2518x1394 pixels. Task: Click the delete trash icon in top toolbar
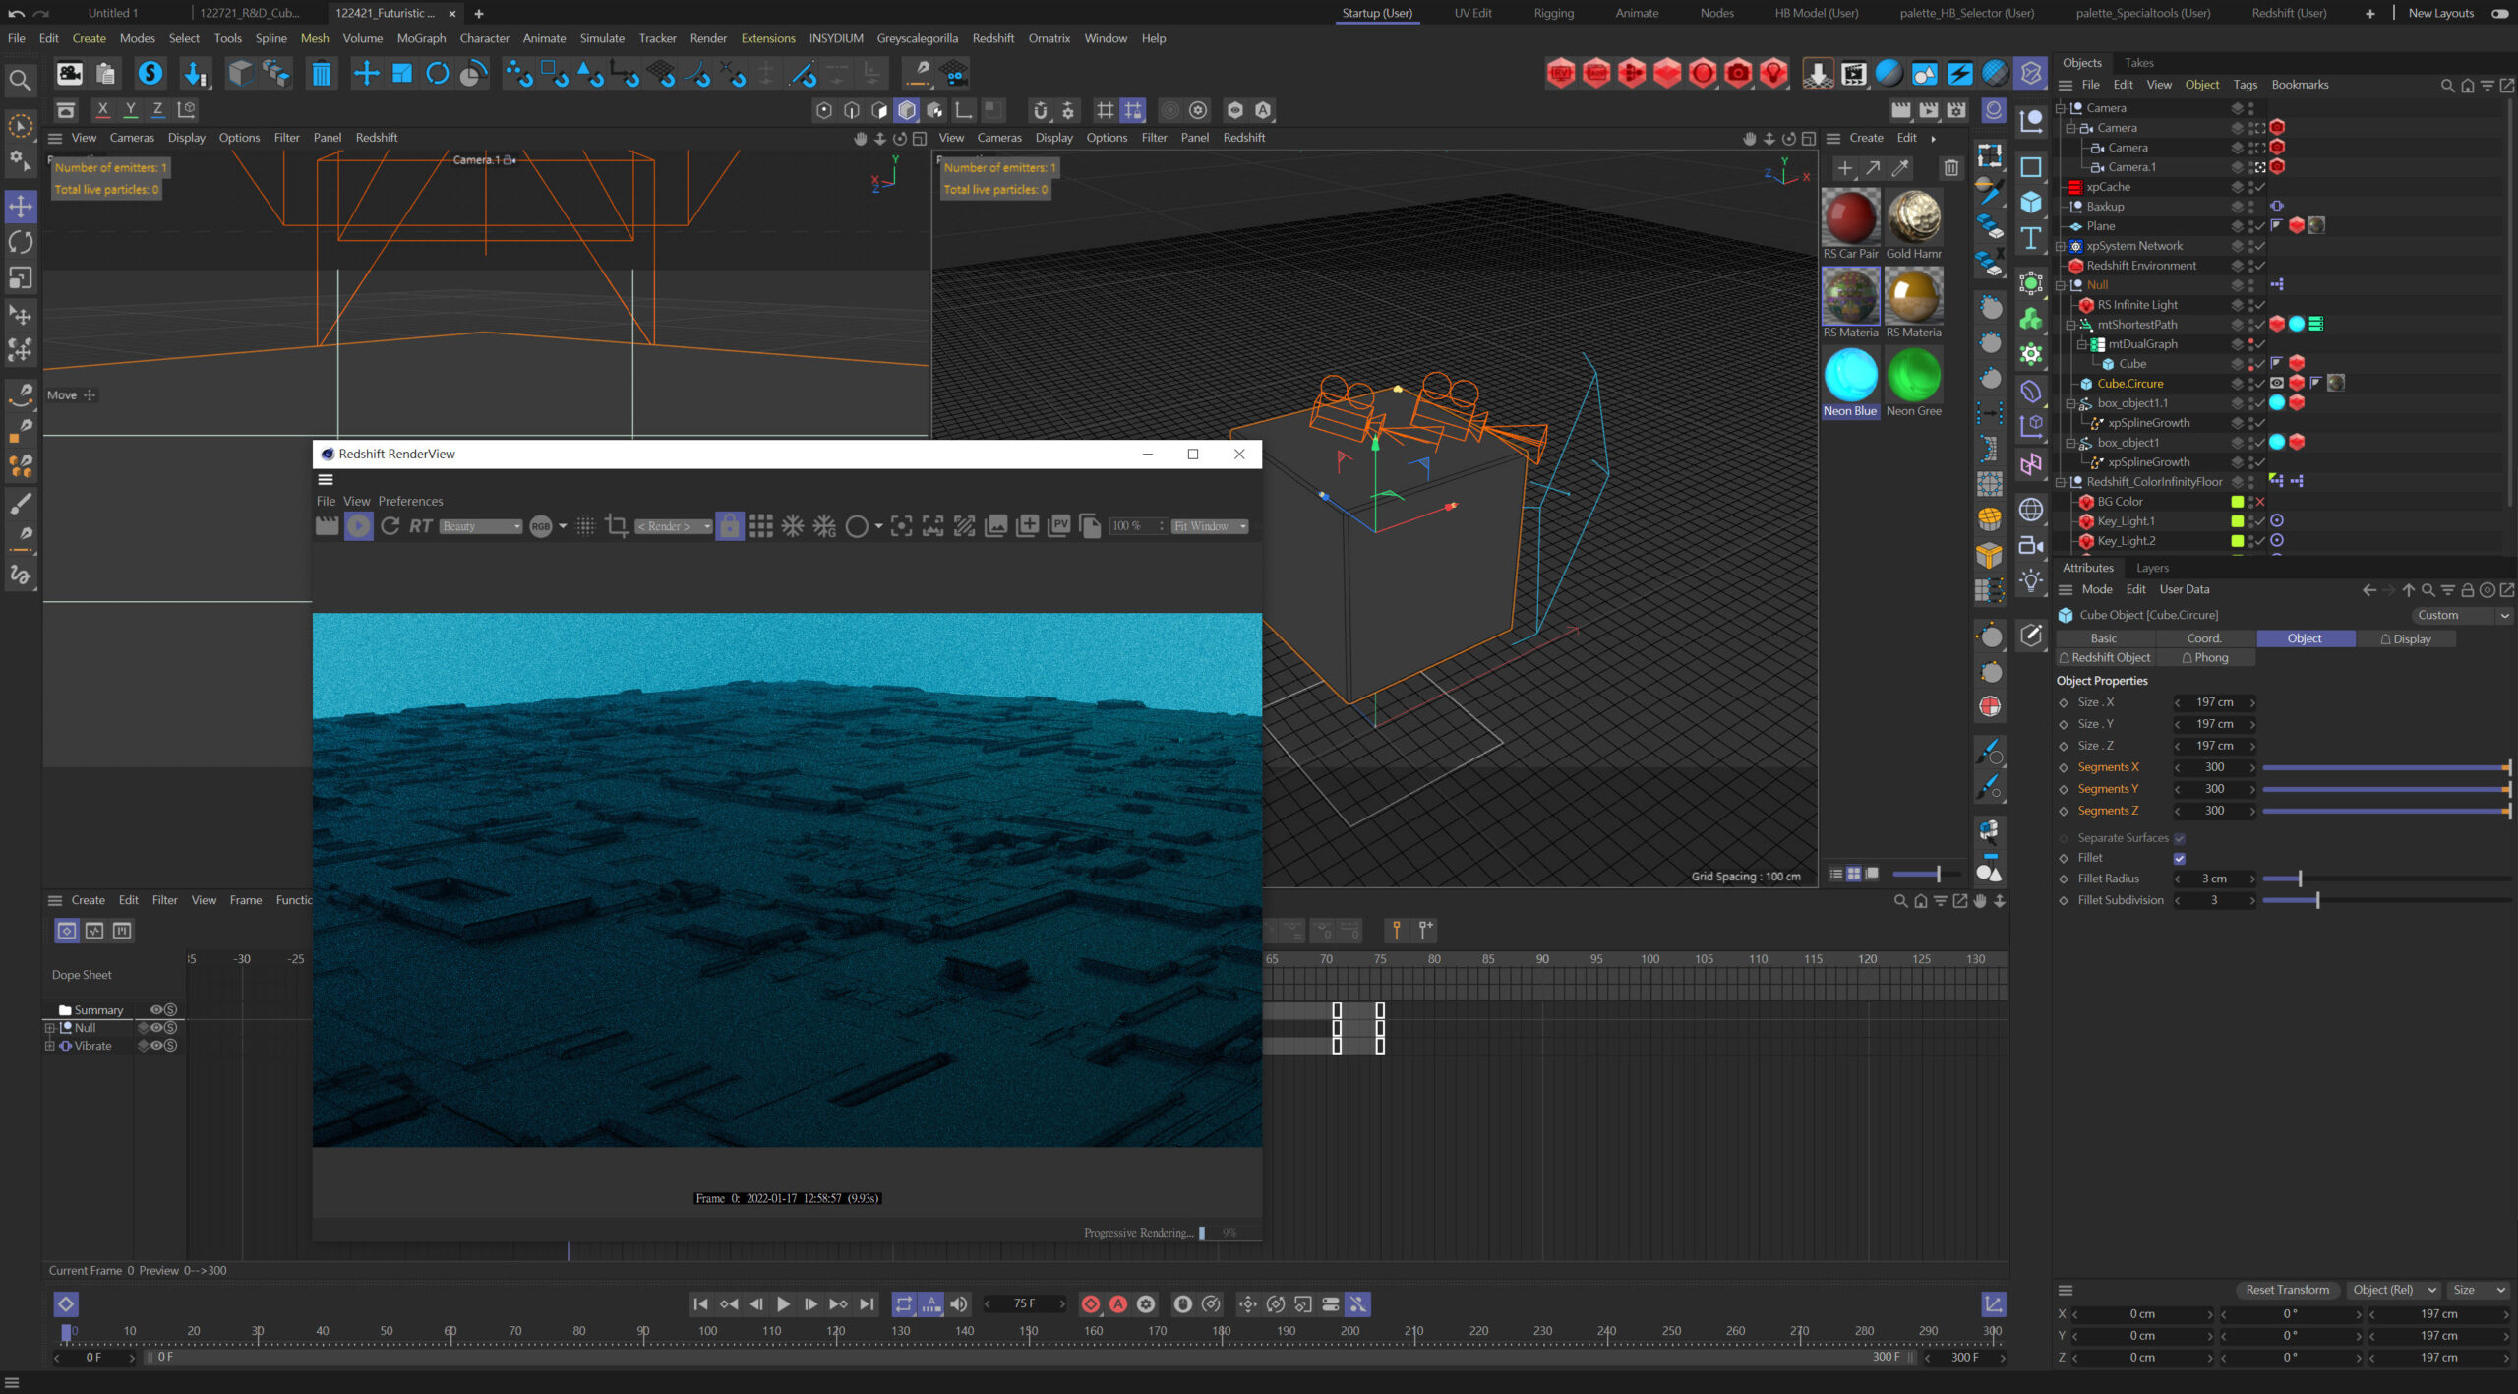(321, 74)
